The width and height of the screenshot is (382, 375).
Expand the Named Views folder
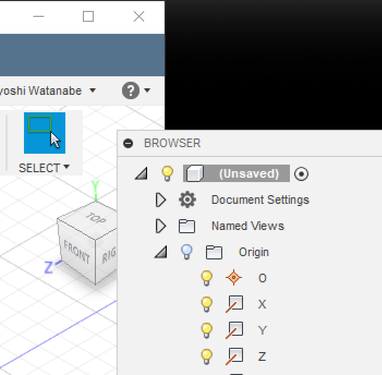pyautogui.click(x=161, y=226)
